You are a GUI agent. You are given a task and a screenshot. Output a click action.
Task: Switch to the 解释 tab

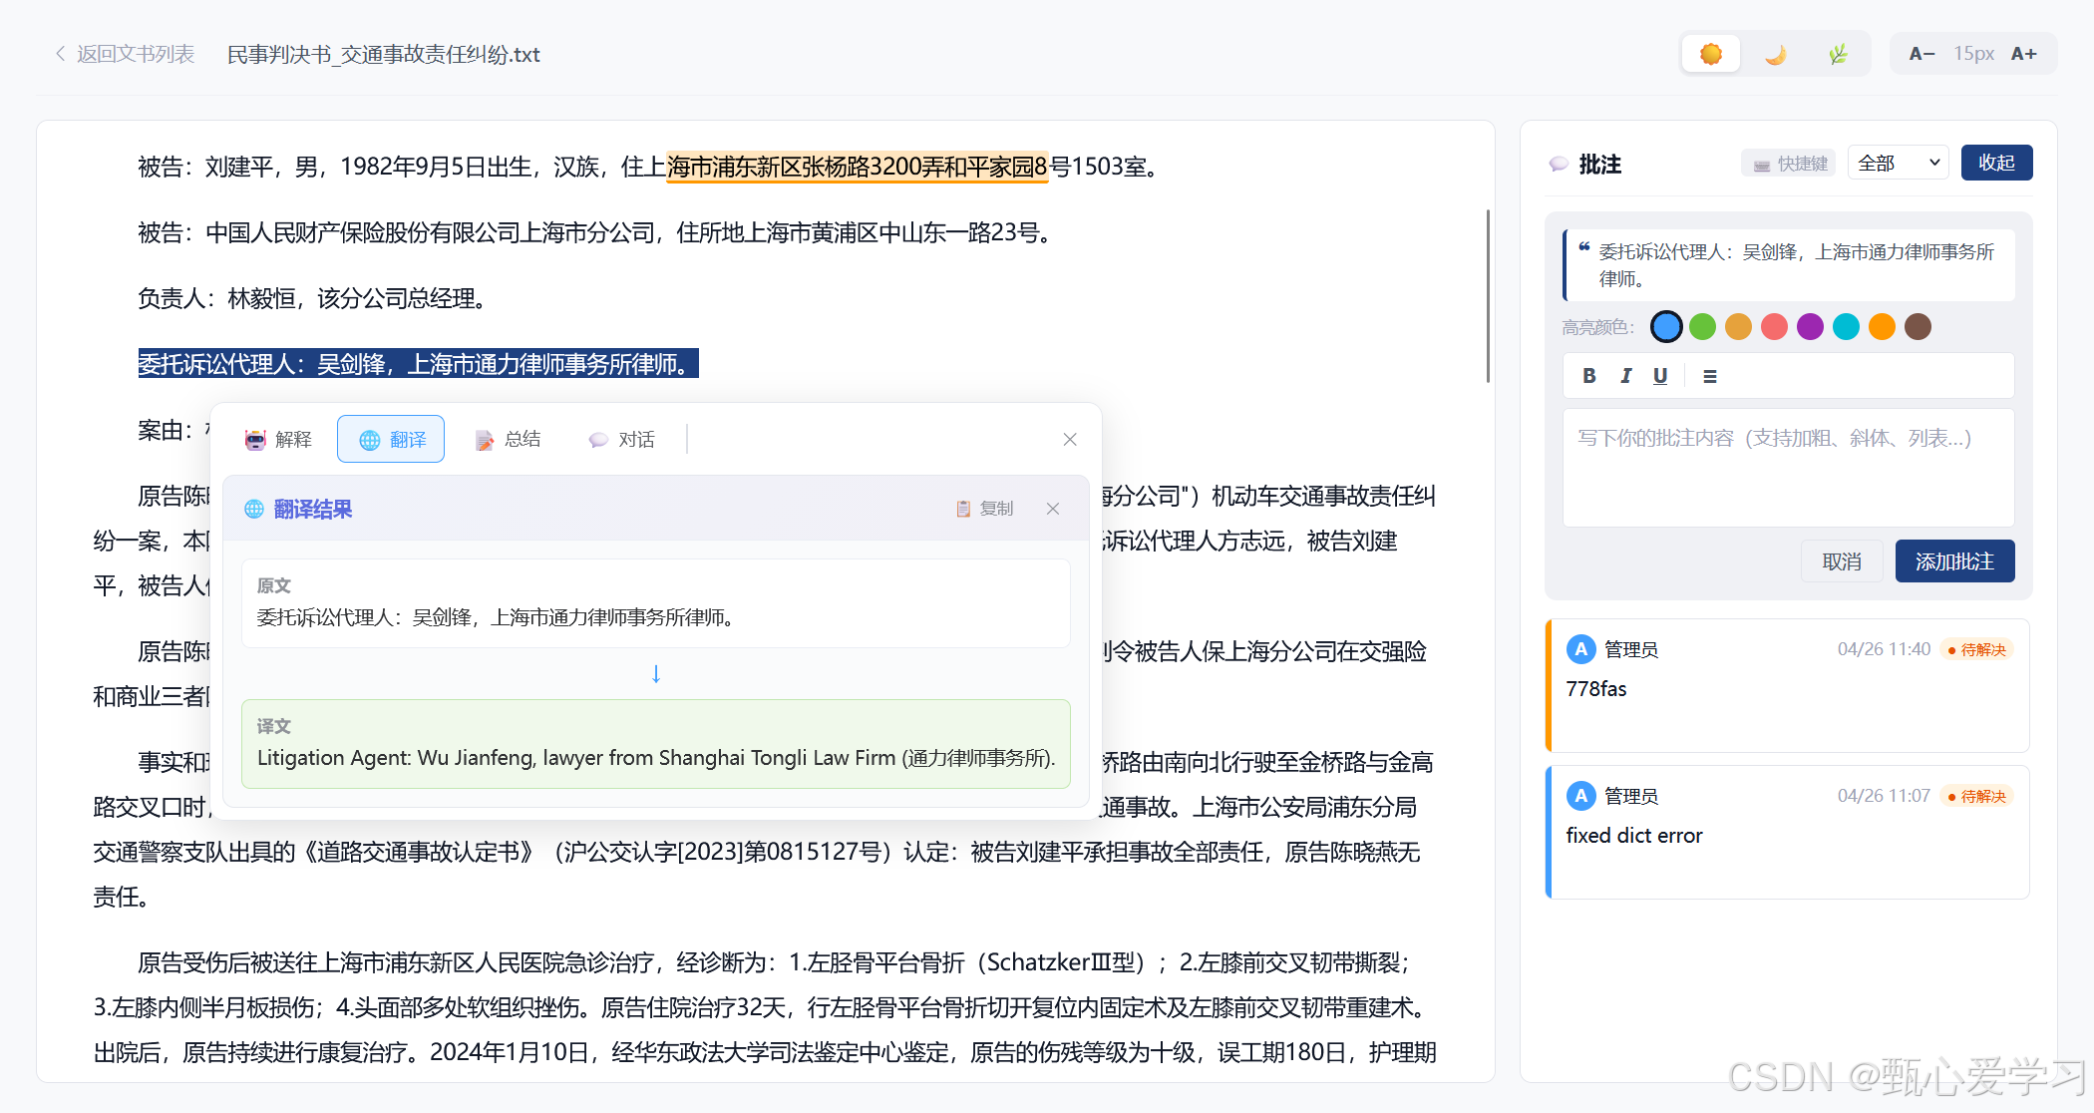pyautogui.click(x=278, y=439)
